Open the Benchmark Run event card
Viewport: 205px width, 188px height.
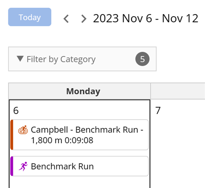point(79,166)
